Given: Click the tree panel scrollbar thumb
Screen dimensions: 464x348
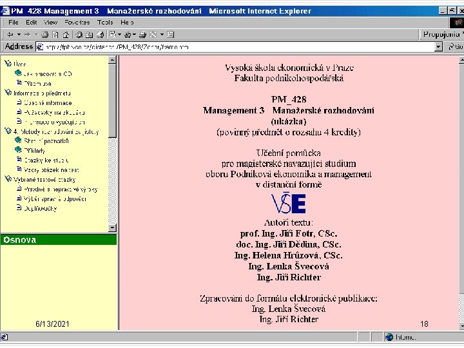Looking at the screenshot, I should click(x=112, y=101).
